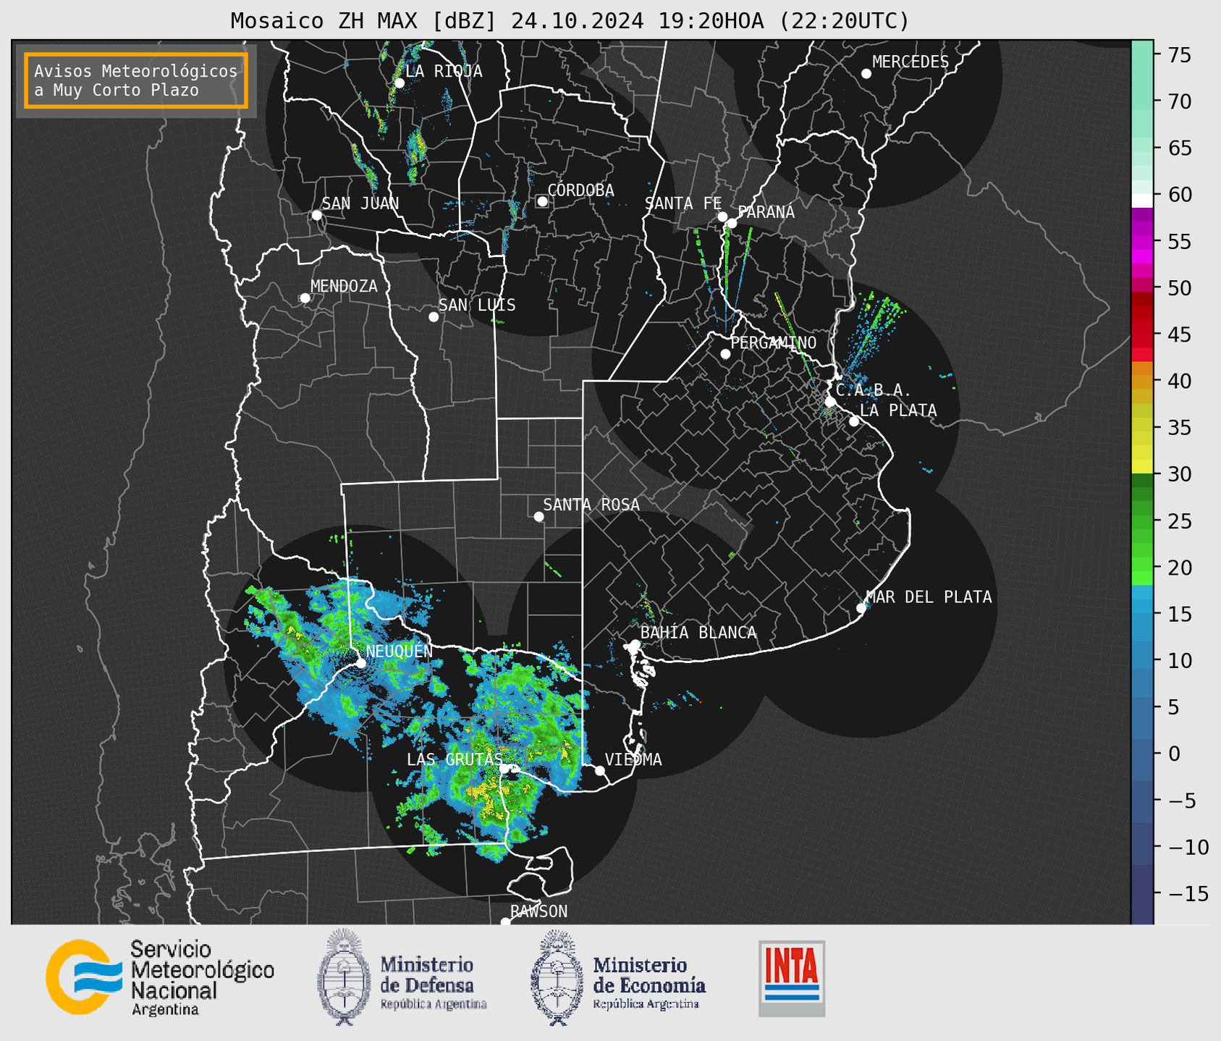Click the 70 dBZ mint color on scale
The image size is (1221, 1041).
[x=1142, y=101]
